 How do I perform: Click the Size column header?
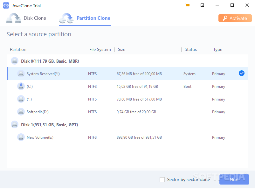[x=122, y=50]
